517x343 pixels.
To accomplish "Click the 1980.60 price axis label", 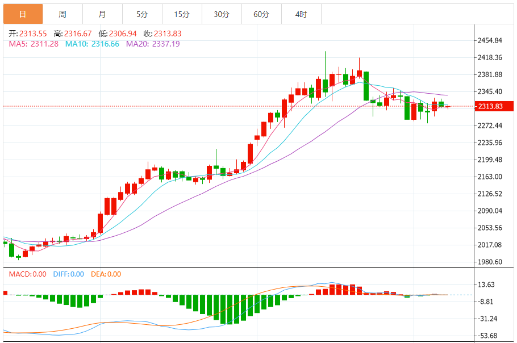I will coord(490,262).
